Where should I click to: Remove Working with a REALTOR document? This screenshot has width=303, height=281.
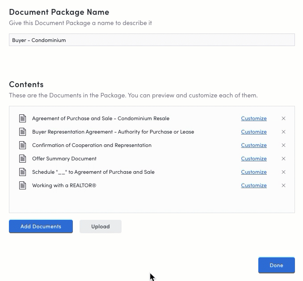pyautogui.click(x=283, y=185)
